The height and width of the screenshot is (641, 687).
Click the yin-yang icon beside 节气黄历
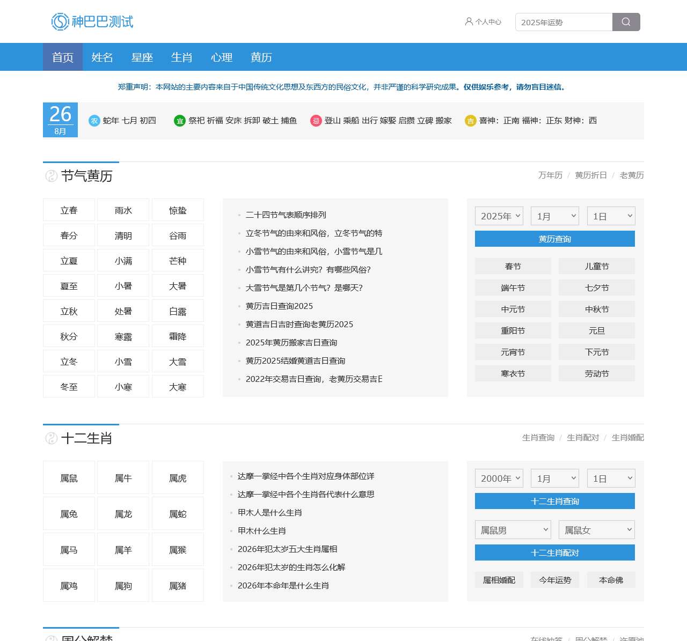click(50, 176)
